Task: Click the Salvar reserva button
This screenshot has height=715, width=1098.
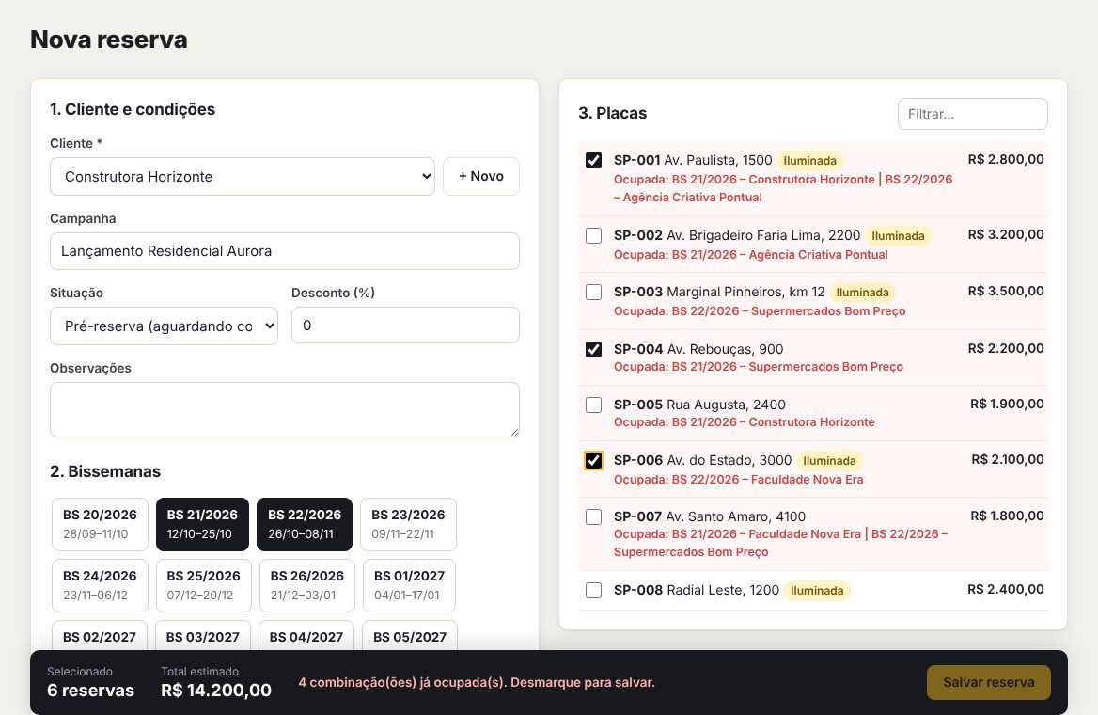Action: [989, 682]
